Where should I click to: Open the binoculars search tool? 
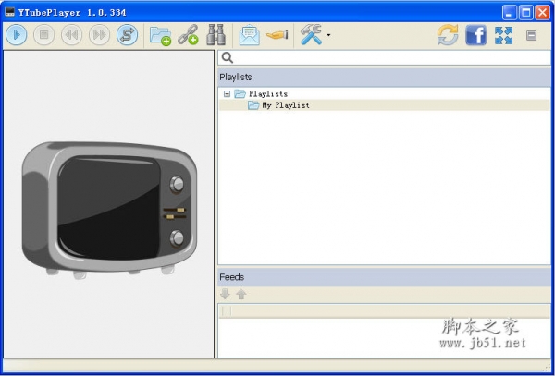(x=216, y=34)
